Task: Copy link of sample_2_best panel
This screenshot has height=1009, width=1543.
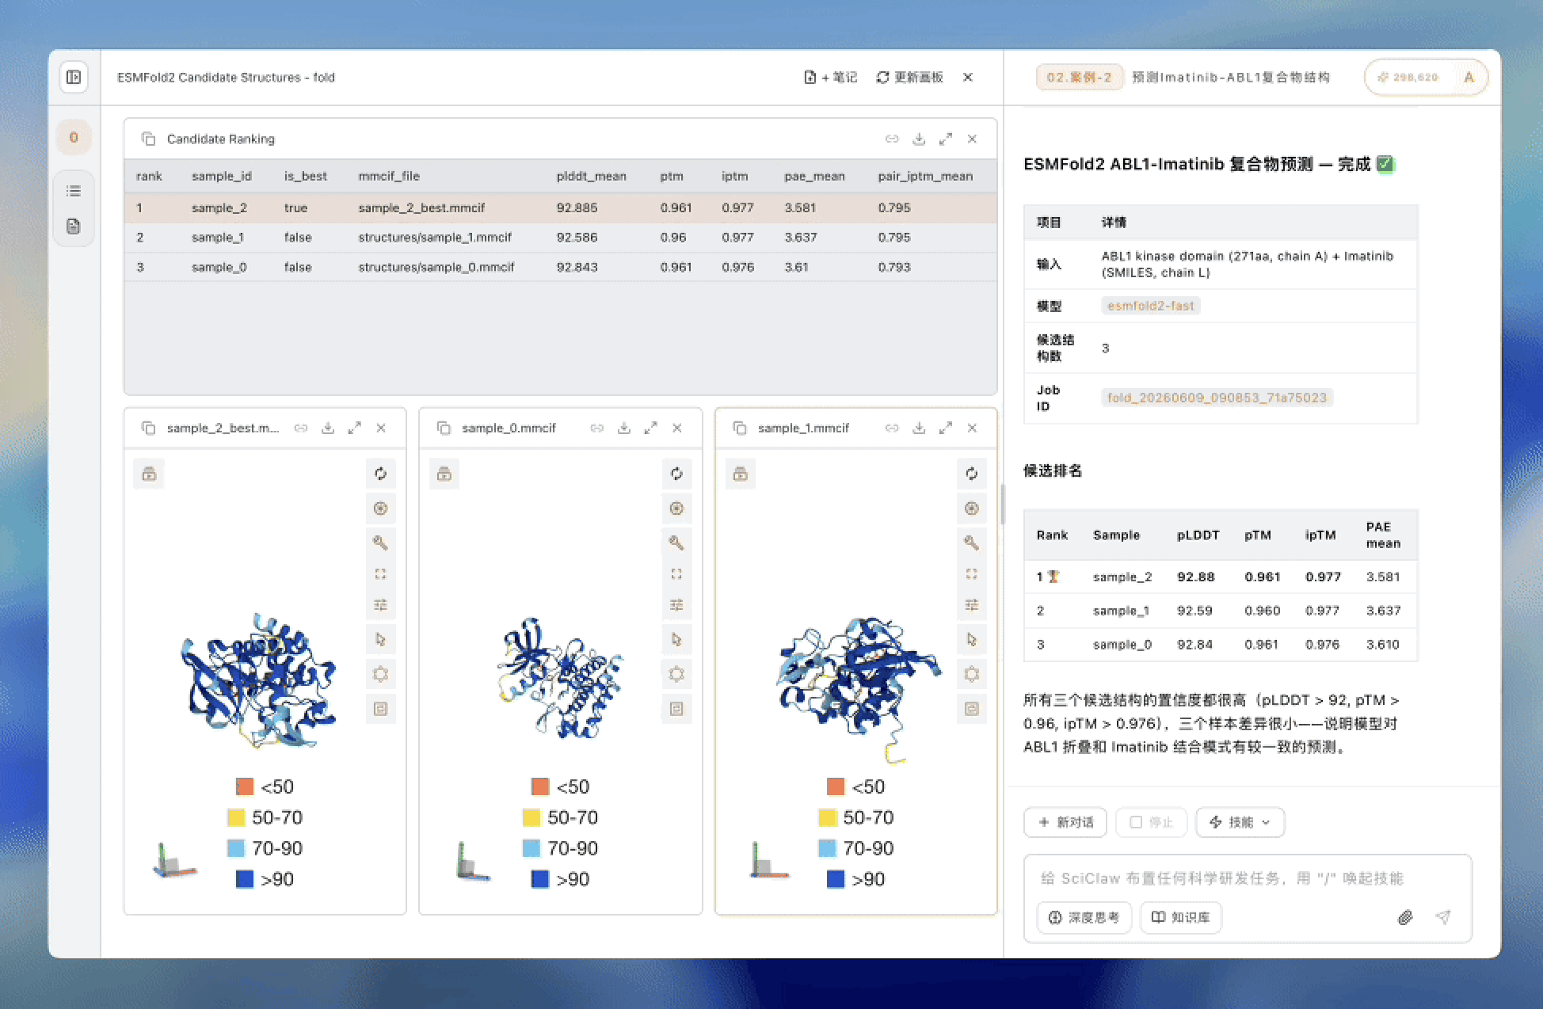Action: (301, 428)
